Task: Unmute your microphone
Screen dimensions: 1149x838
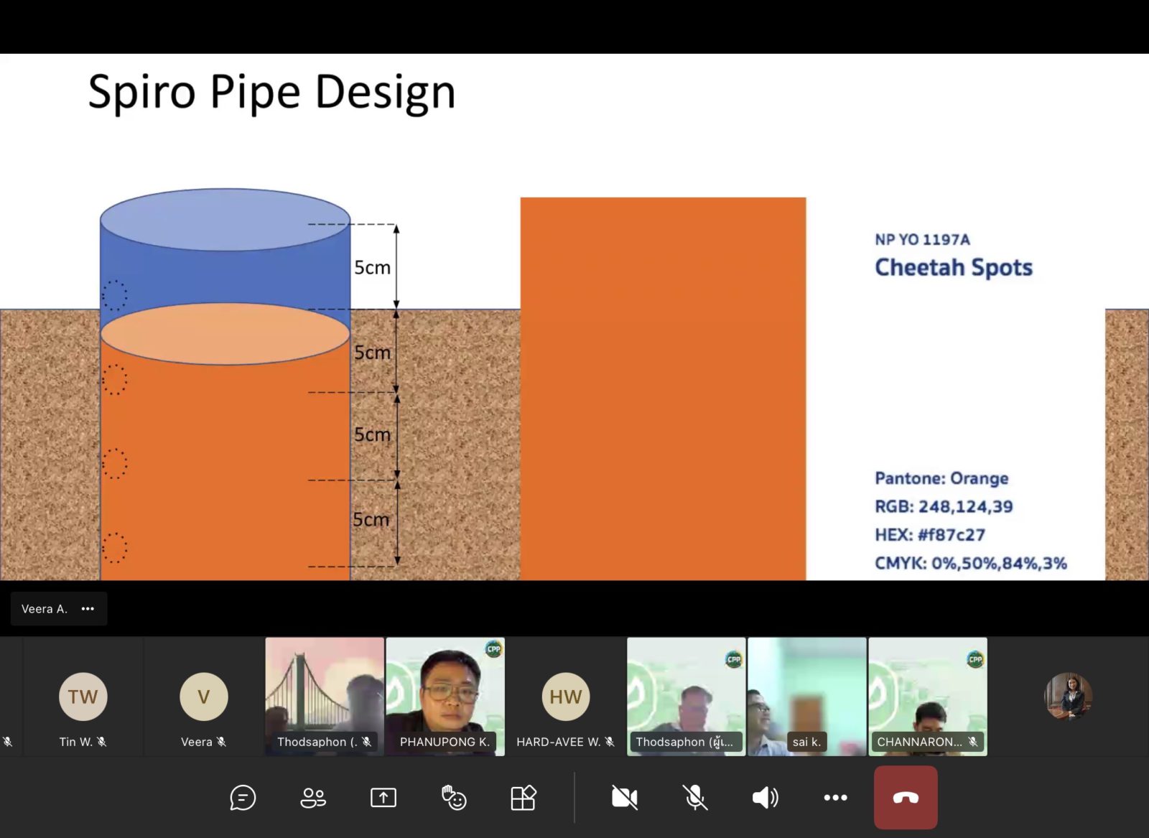Action: 694,797
